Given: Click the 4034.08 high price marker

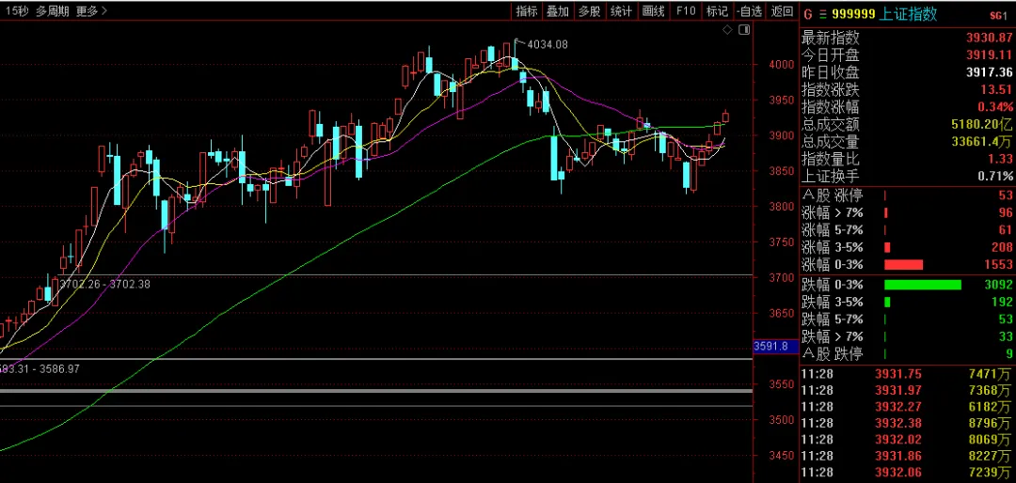Looking at the screenshot, I should 547,44.
